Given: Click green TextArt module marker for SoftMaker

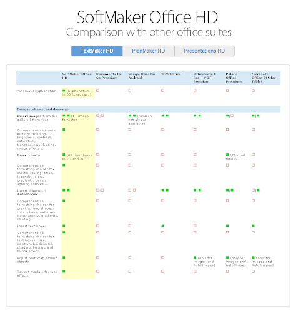Looking at the screenshot, I should click(64, 272).
